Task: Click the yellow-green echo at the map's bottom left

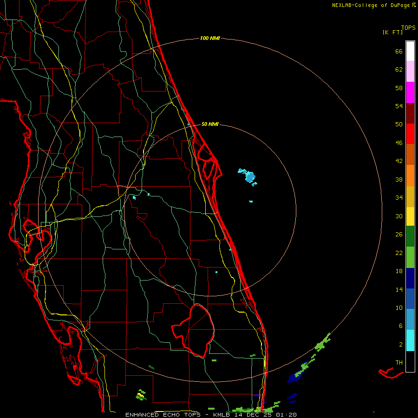Action: click(x=141, y=395)
